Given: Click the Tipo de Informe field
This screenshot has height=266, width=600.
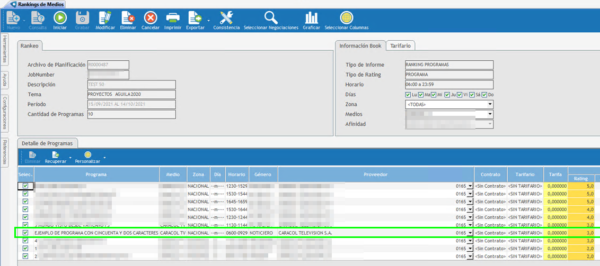Looking at the screenshot, I should 449,65.
